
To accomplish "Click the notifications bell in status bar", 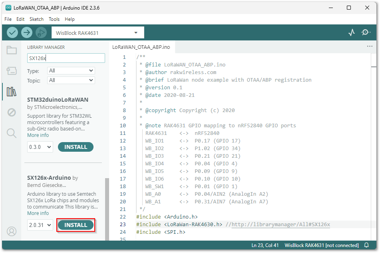I will pyautogui.click(x=366, y=245).
